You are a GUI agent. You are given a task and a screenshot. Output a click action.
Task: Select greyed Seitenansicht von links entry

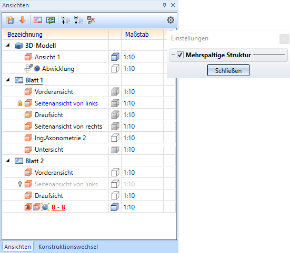(x=66, y=184)
